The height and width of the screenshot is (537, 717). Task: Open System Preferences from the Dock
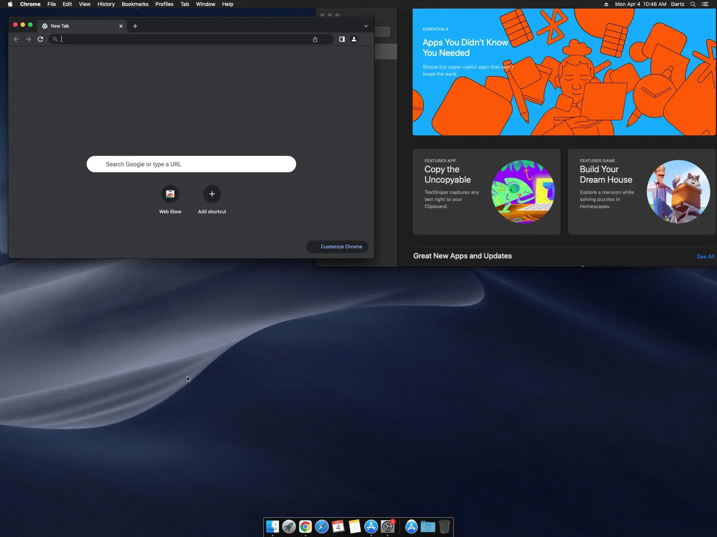point(388,527)
